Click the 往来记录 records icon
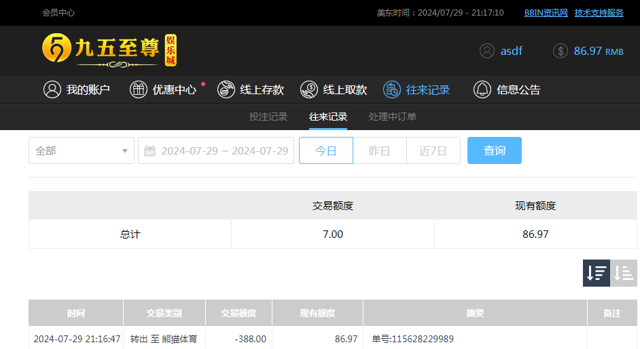The width and height of the screenshot is (640, 349). click(392, 89)
